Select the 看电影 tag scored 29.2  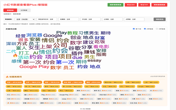pyautogui.click(x=50, y=99)
